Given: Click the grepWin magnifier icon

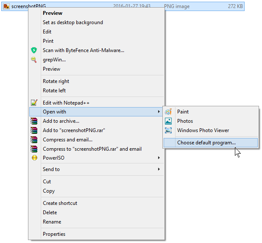Looking at the screenshot, I should point(34,60).
